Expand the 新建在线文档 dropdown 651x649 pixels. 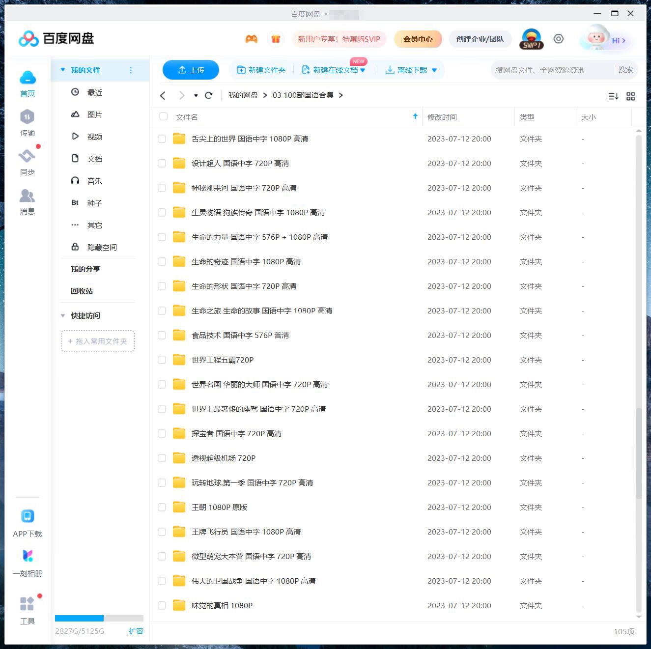click(x=363, y=70)
